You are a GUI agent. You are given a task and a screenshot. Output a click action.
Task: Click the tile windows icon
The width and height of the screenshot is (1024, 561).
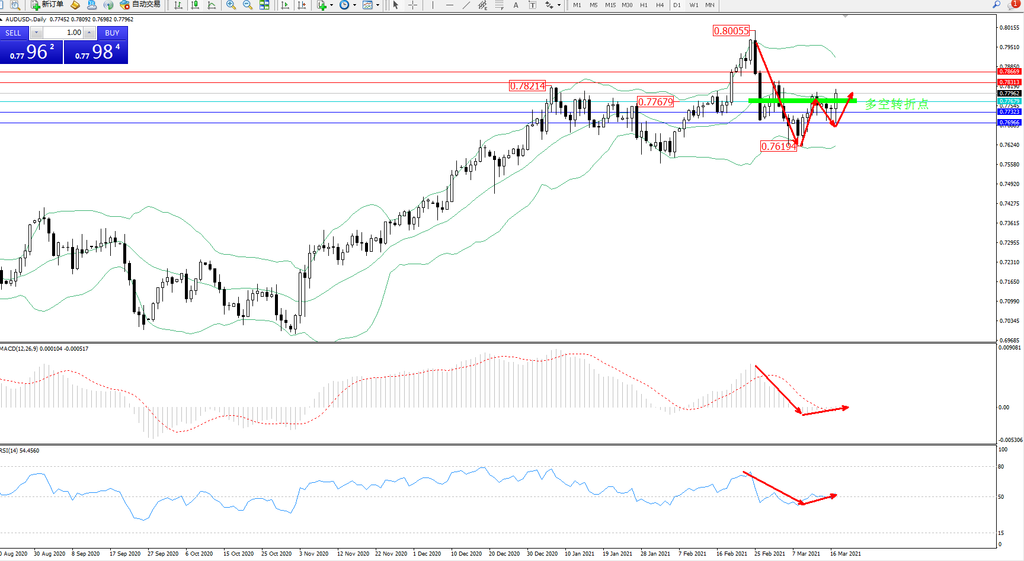[x=264, y=5]
